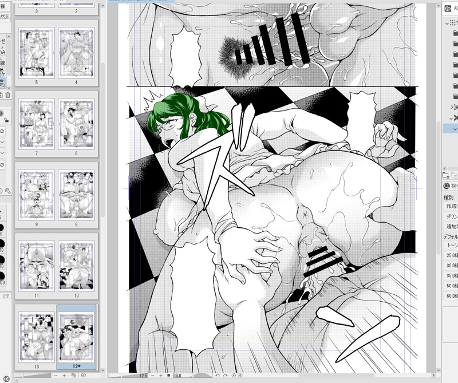Viewport: 458px width, 383px height.
Task: Select the 60.0% tone tag
Action: click(451, 295)
